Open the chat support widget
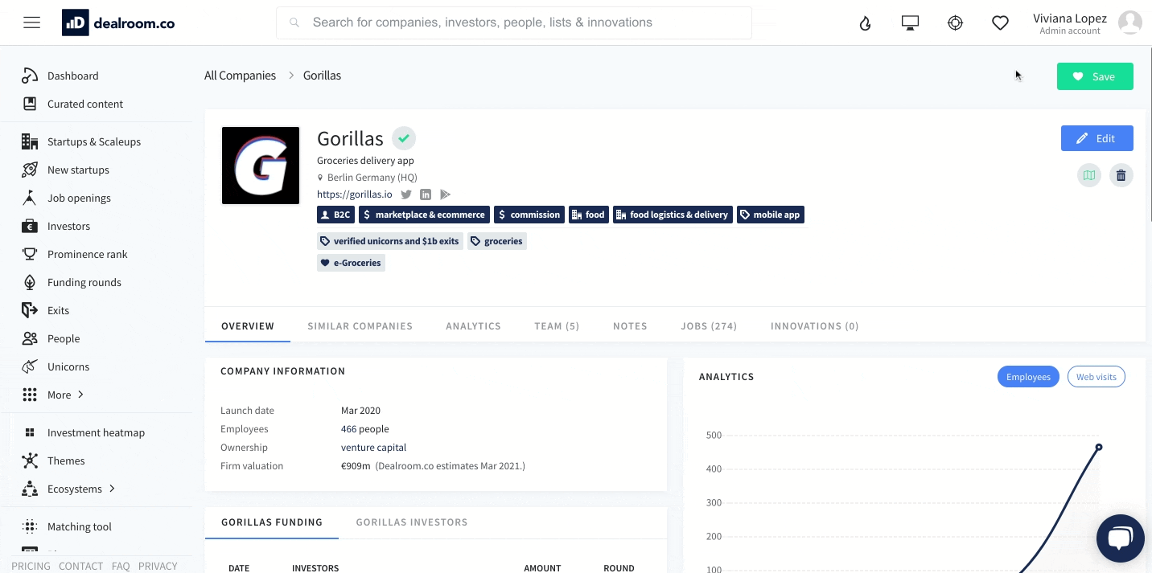 (1120, 538)
